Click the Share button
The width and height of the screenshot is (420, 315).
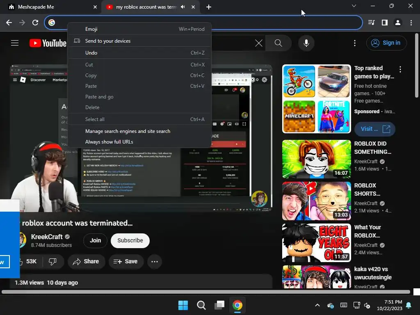pyautogui.click(x=86, y=261)
